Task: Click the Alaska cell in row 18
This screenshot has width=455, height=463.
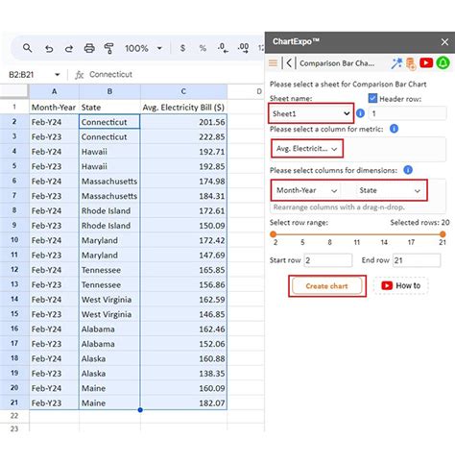Action: pyautogui.click(x=109, y=358)
